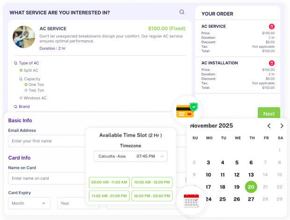Select Two Ton capacity
The height and width of the screenshot is (220, 290).
[x=35, y=90]
